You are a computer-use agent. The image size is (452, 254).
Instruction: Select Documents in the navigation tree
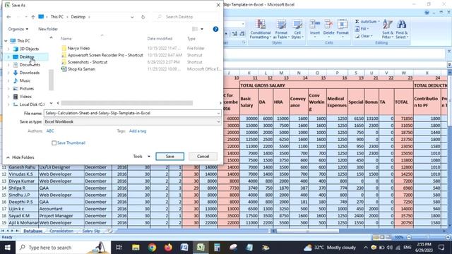[x=30, y=65]
